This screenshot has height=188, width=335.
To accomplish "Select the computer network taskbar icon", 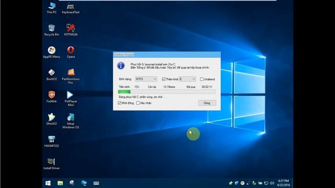I will 84,183.
